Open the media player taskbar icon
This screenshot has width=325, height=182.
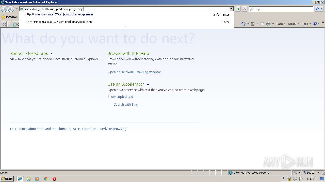37,179
